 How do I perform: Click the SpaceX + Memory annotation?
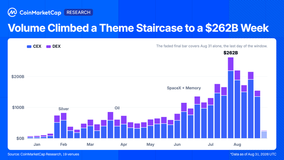184,88
